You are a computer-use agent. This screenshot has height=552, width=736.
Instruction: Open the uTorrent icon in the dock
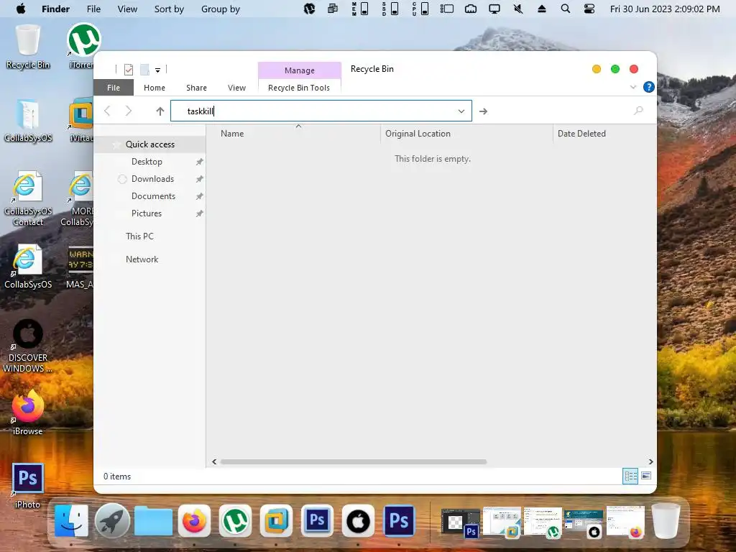[235, 520]
